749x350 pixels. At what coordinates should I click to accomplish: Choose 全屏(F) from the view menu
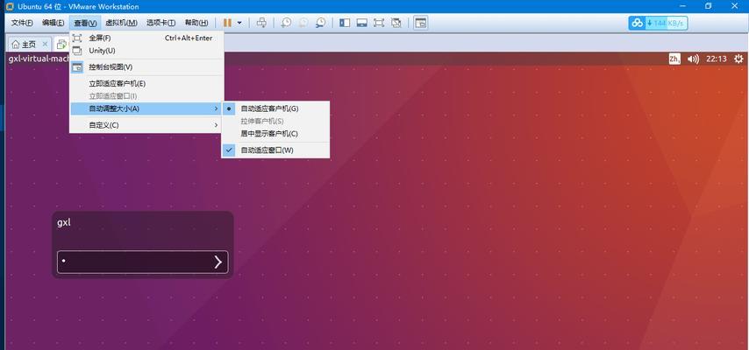(146, 38)
